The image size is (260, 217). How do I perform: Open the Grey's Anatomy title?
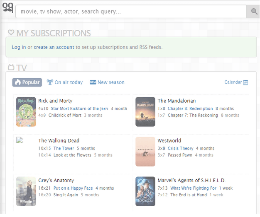tap(56, 181)
